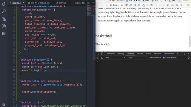Click the red shield extension icon
Image resolution: width=191 pixels, height=107 pixels.
[127, 5]
